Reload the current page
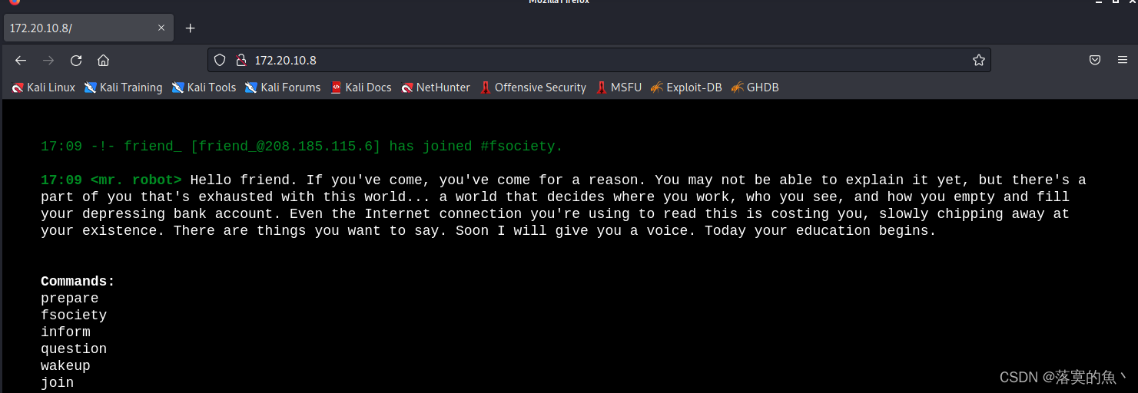The width and height of the screenshot is (1138, 393). pyautogui.click(x=76, y=60)
